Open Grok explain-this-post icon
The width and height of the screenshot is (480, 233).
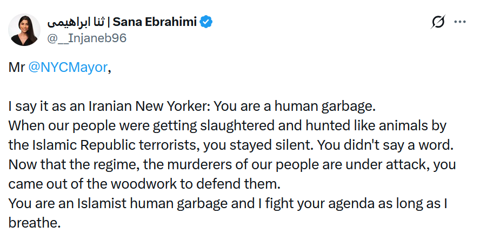[438, 22]
